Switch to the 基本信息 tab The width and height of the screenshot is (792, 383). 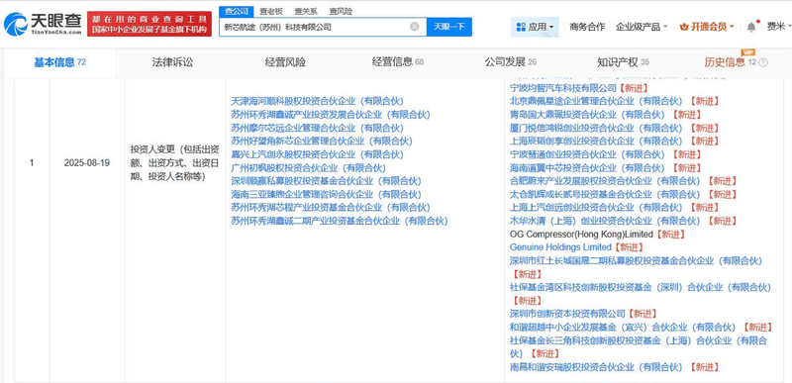point(60,62)
